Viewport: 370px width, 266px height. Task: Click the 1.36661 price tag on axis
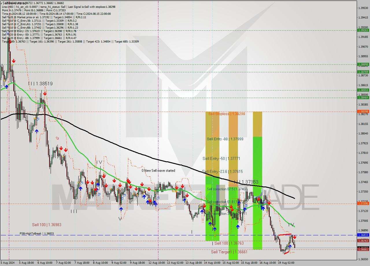pos(363,249)
